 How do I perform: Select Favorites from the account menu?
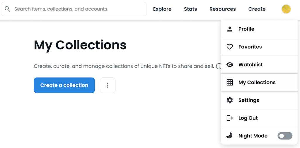coord(250,47)
